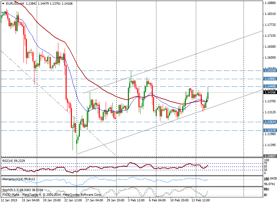
Task: Click the 13 Feb 12:00 time axis label
Action: 200,200
